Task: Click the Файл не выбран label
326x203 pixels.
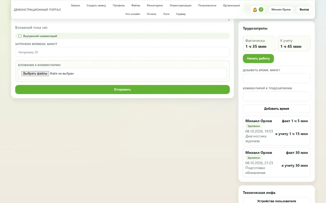Action: [62, 73]
